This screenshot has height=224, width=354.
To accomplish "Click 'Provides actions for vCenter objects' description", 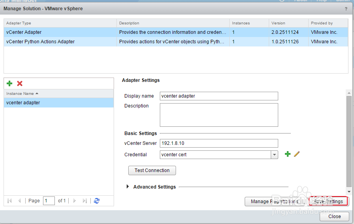I will click(x=173, y=42).
